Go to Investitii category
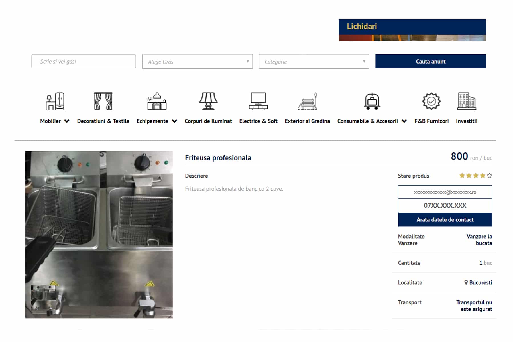Viewport: 513px width, 342px height. point(467,121)
